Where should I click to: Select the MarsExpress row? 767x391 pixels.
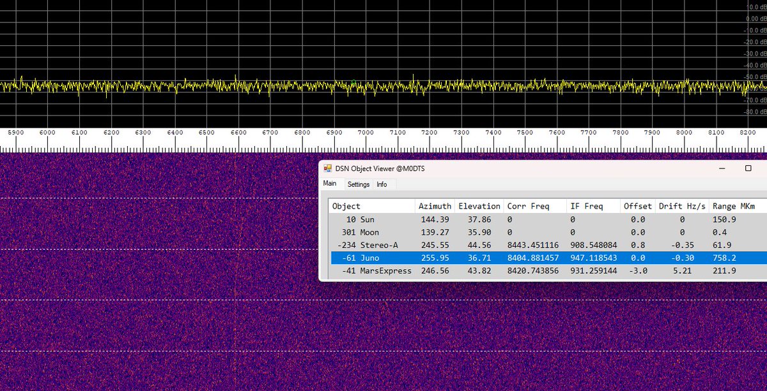[548, 270]
